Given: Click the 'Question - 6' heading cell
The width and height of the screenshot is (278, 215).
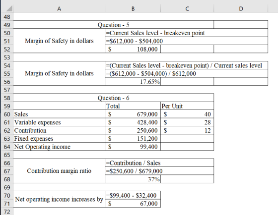Looking at the screenshot, I should click(x=114, y=98).
